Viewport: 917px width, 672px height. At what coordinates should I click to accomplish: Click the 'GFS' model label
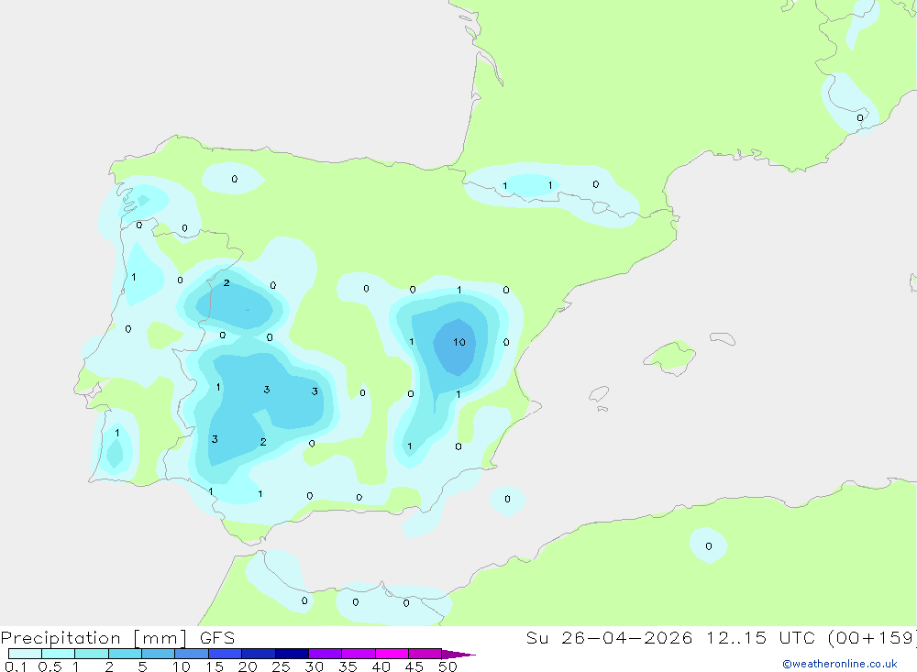point(217,638)
